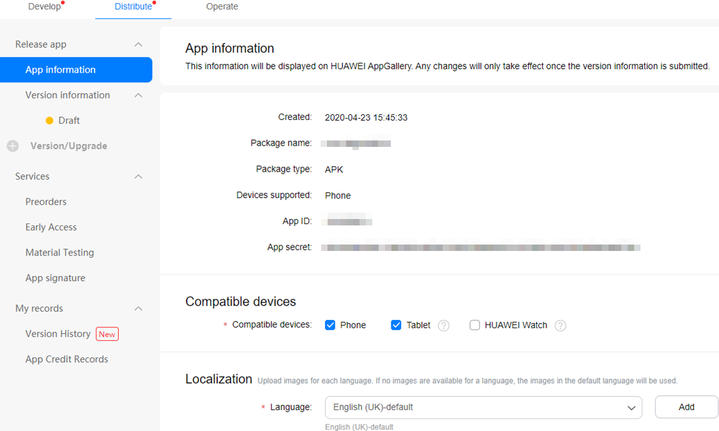Image resolution: width=719 pixels, height=431 pixels.
Task: Open App signature in sidebar
Action: point(55,278)
